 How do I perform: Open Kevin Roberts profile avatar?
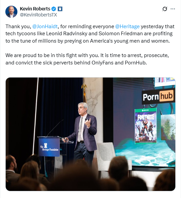pyautogui.click(x=11, y=12)
